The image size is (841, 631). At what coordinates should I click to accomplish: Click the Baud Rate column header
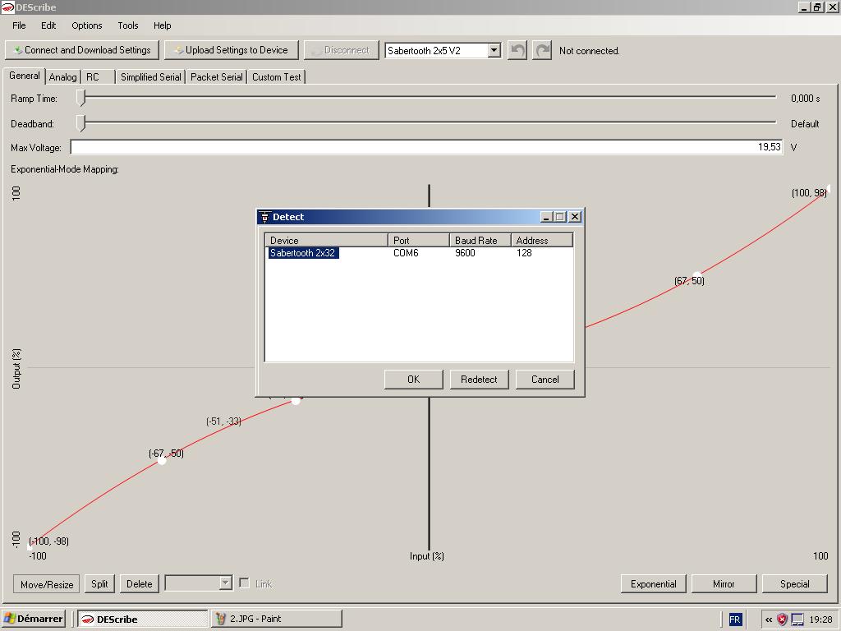(x=480, y=241)
